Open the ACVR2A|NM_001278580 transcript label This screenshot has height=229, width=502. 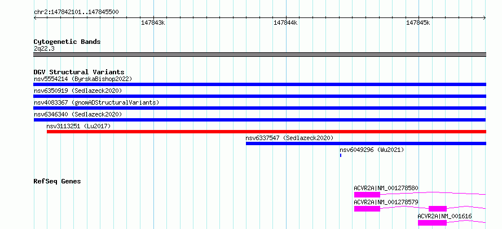coord(386,188)
